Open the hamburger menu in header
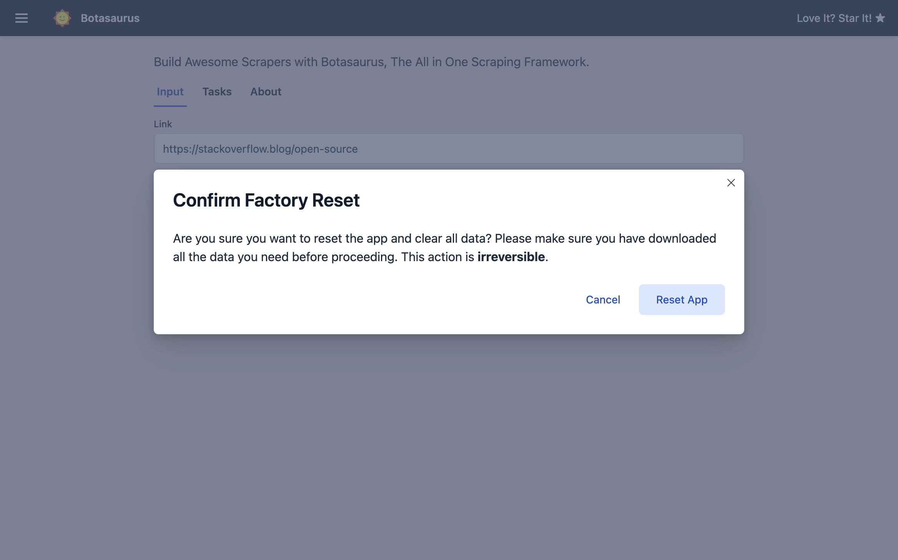Screen dimensions: 898x560 [22, 18]
